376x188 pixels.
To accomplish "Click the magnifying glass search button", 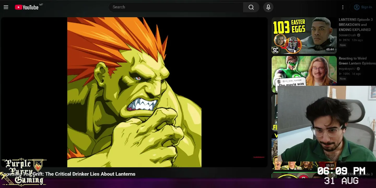I will point(251,7).
